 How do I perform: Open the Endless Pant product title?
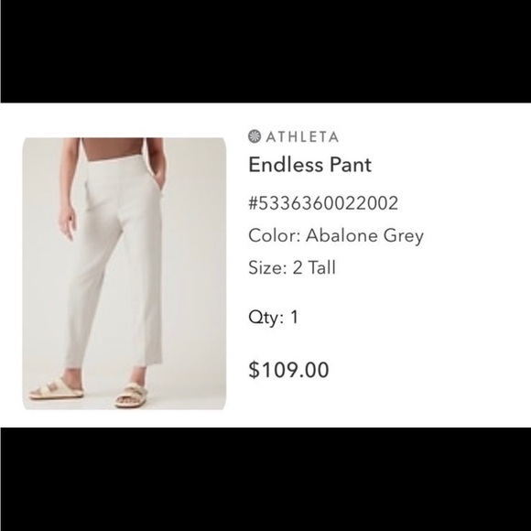click(x=309, y=165)
